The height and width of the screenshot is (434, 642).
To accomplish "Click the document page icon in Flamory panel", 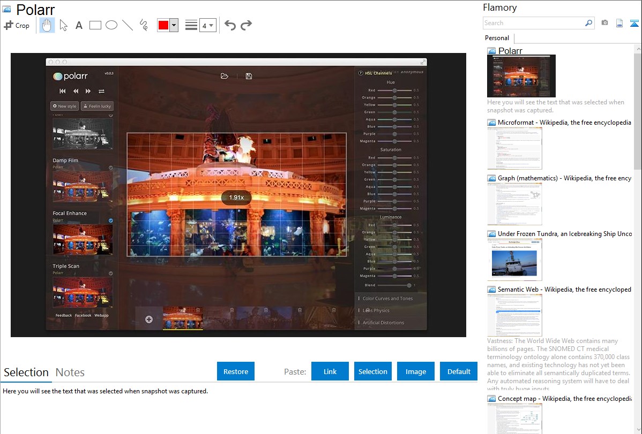I will pos(619,23).
